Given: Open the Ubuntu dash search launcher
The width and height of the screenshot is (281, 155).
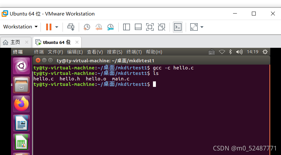Looking at the screenshot, I should 21,66.
